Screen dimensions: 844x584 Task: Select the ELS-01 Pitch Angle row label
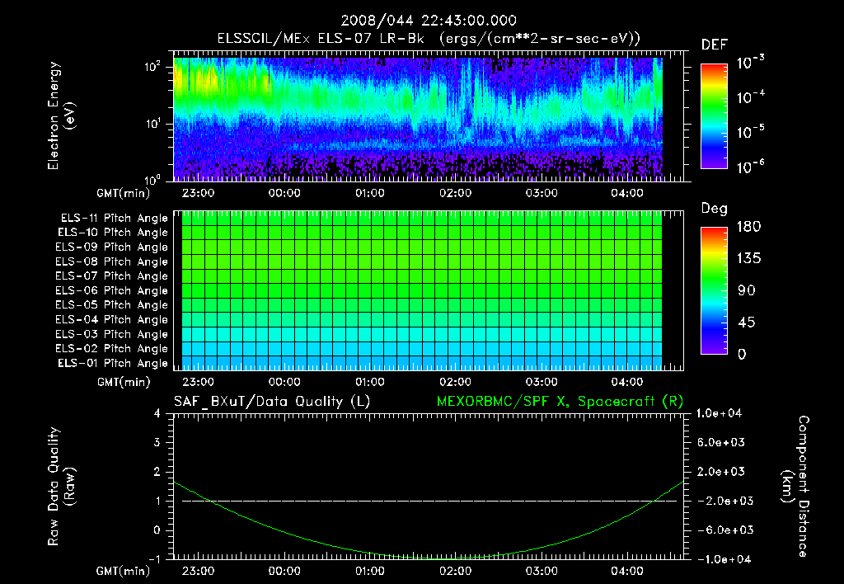[x=113, y=363]
